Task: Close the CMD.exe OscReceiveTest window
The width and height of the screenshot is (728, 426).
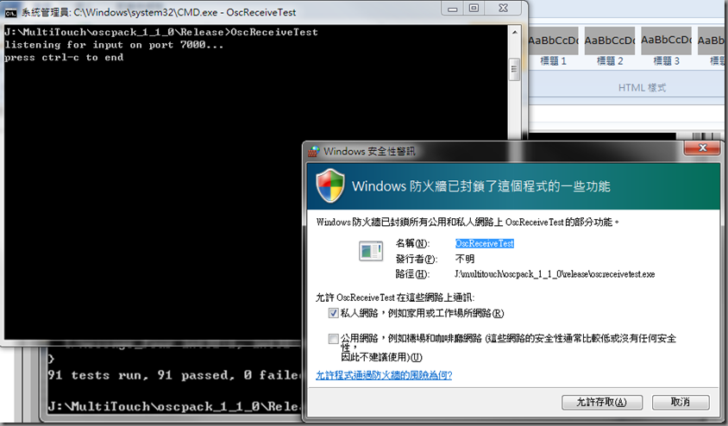Action: click(x=503, y=9)
